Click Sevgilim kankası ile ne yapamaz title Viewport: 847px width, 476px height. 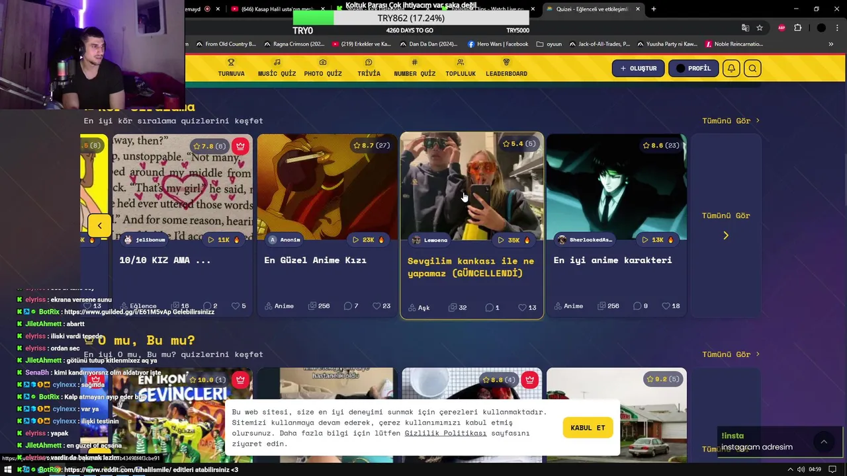tap(471, 267)
